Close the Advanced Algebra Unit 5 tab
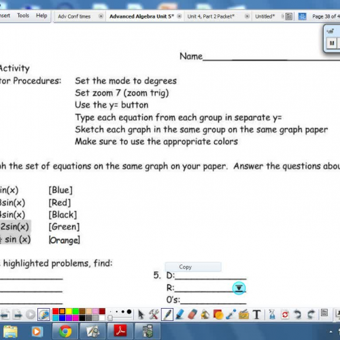 [x=180, y=16]
